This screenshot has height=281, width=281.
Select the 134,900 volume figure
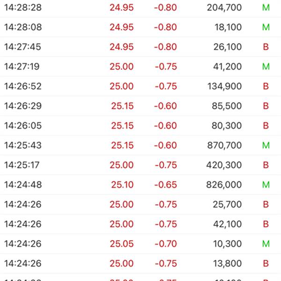pos(224,86)
